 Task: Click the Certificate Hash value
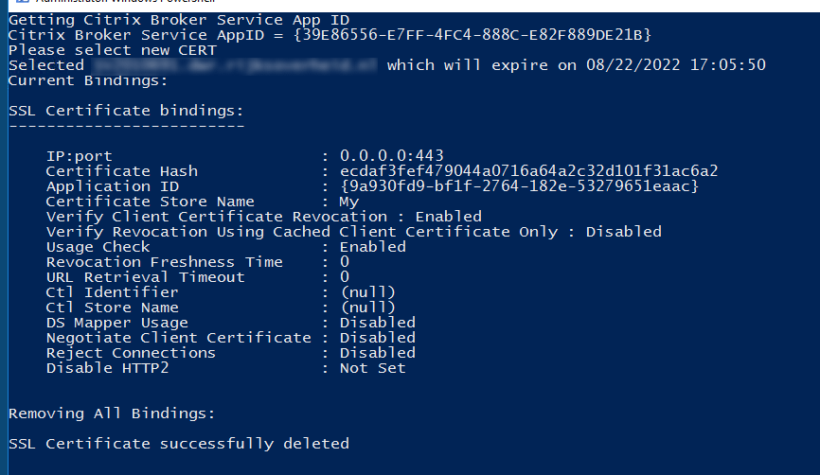528,171
